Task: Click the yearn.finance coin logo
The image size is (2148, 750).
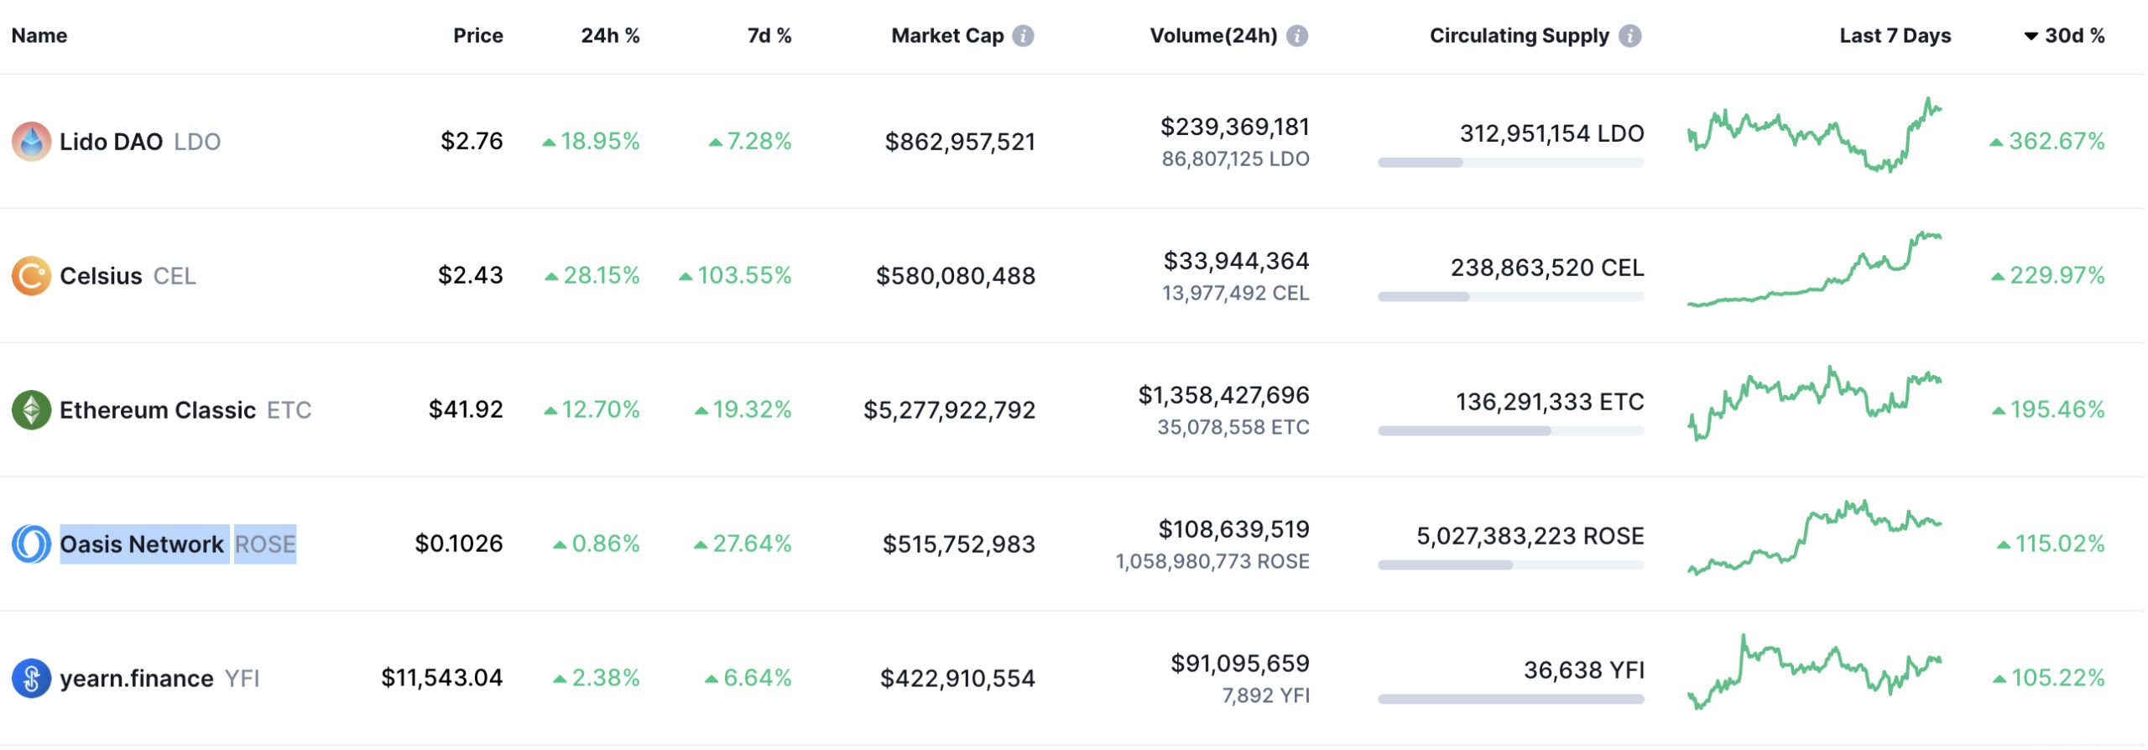Action: coord(31,679)
